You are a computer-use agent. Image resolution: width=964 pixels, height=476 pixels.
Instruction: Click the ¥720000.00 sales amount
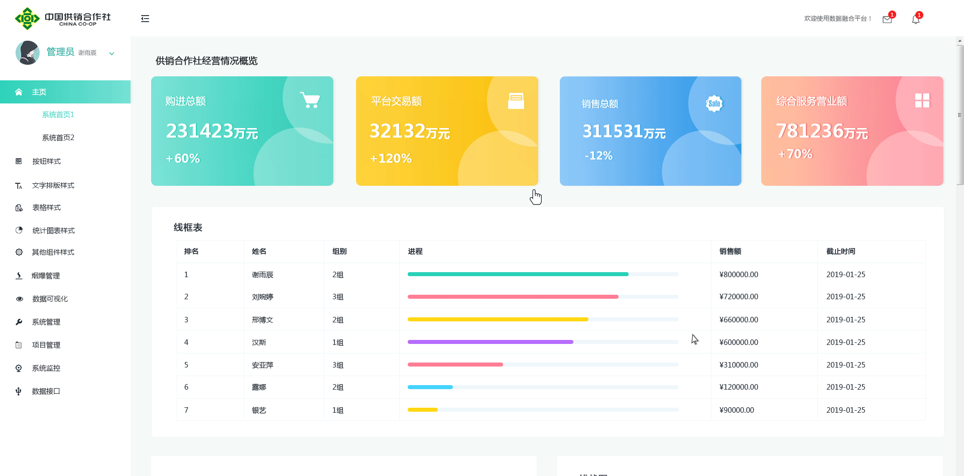coord(739,297)
